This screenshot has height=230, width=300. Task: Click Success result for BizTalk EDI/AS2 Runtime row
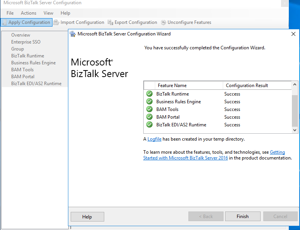pos(232,125)
